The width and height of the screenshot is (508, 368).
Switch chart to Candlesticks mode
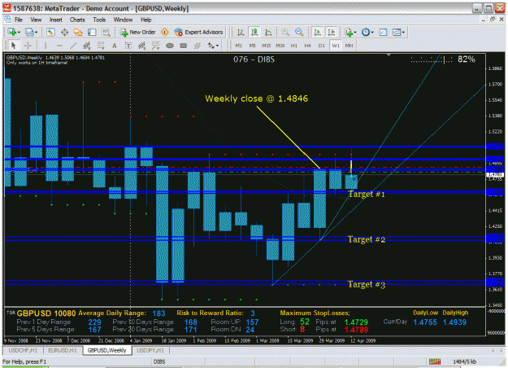pyautogui.click(x=254, y=32)
